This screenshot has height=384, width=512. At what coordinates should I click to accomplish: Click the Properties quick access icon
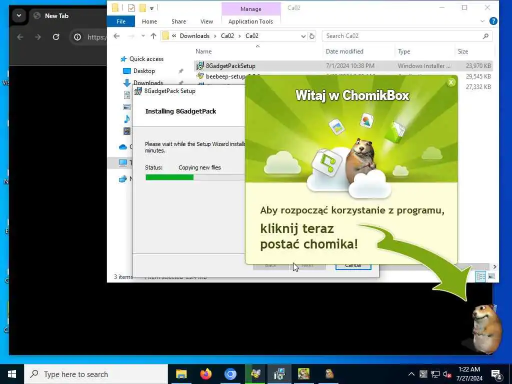[131, 8]
